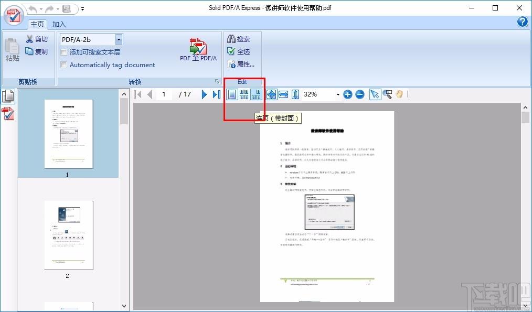This screenshot has width=532, height=312.
Task: Enable 添加可搜索文本层 checkbox
Action: pyautogui.click(x=63, y=52)
